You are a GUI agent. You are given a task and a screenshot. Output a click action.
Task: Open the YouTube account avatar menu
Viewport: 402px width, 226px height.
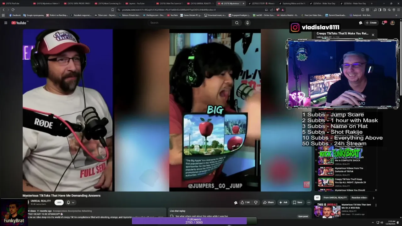point(392,23)
